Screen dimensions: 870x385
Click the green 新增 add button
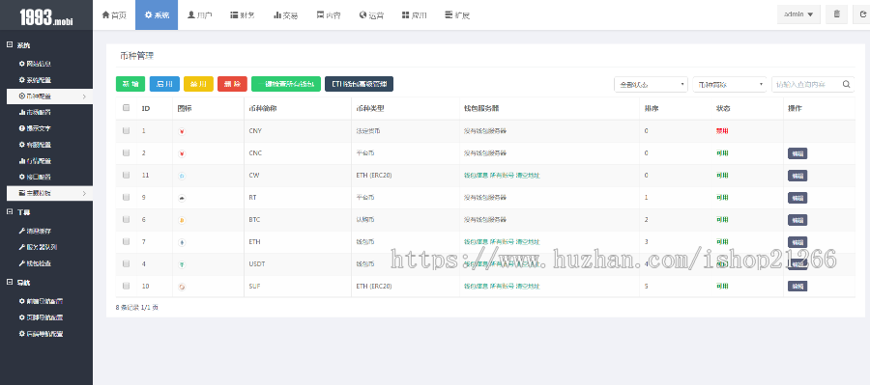[130, 84]
